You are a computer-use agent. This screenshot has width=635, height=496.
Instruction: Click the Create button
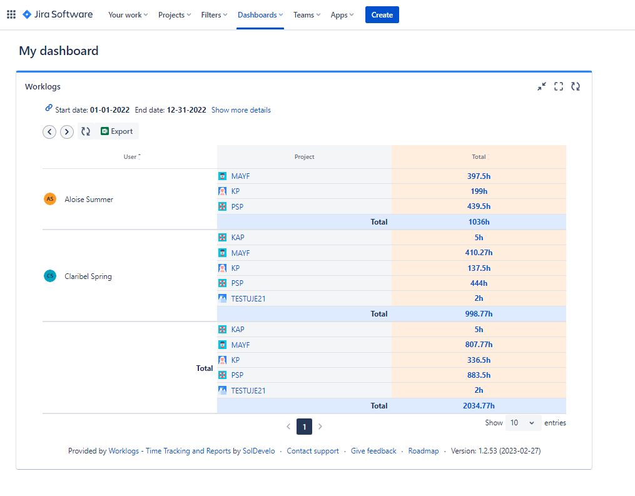(382, 15)
